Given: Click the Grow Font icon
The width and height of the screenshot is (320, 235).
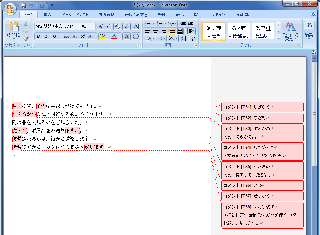Looking at the screenshot, I should pyautogui.click(x=100, y=26).
